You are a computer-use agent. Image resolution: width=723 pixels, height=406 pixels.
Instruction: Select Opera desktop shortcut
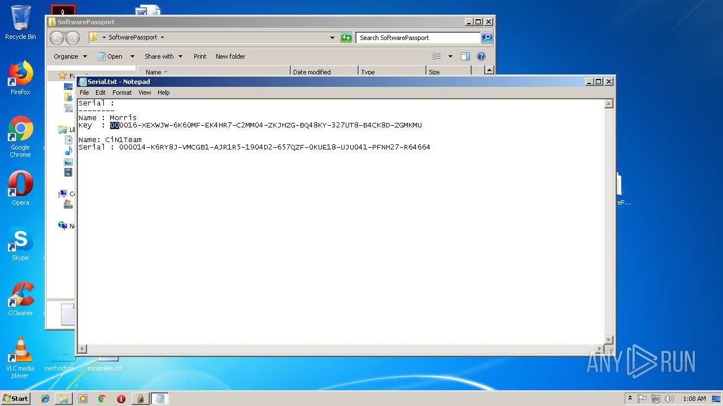pos(20,188)
